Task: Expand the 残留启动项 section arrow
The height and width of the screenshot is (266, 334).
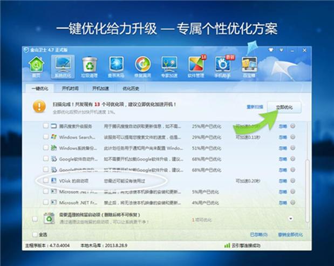Action: 290,219
